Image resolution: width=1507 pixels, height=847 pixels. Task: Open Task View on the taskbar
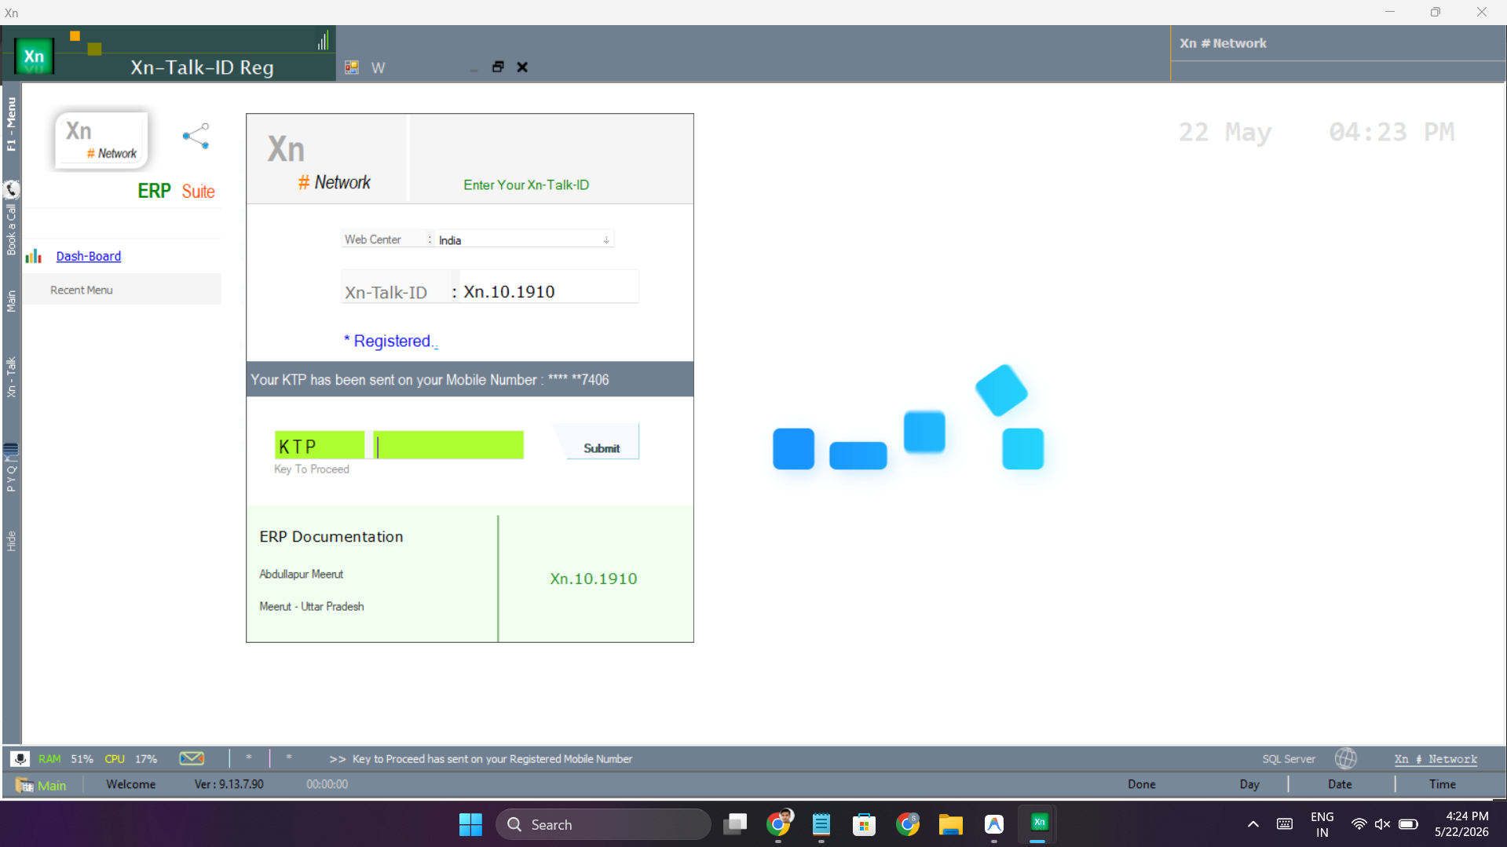[x=735, y=824]
